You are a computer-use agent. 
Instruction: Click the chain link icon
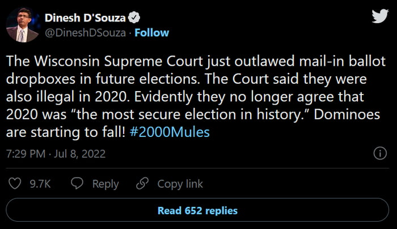click(x=142, y=183)
